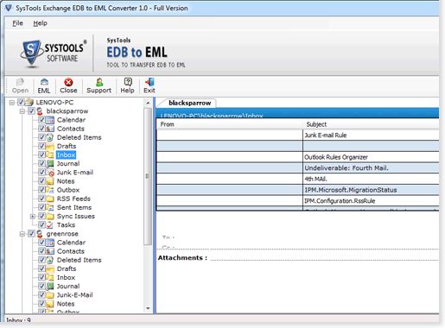Open the Help menu

[40, 23]
